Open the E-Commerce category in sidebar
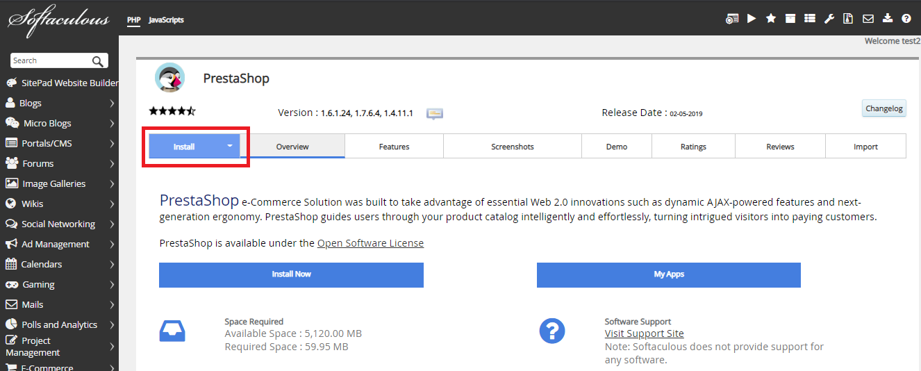This screenshot has height=371, width=921. (47, 368)
